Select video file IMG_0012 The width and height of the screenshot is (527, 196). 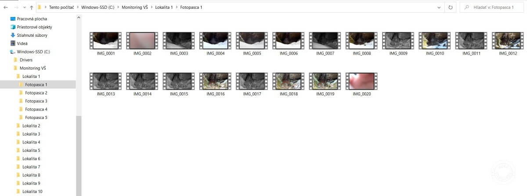508,44
